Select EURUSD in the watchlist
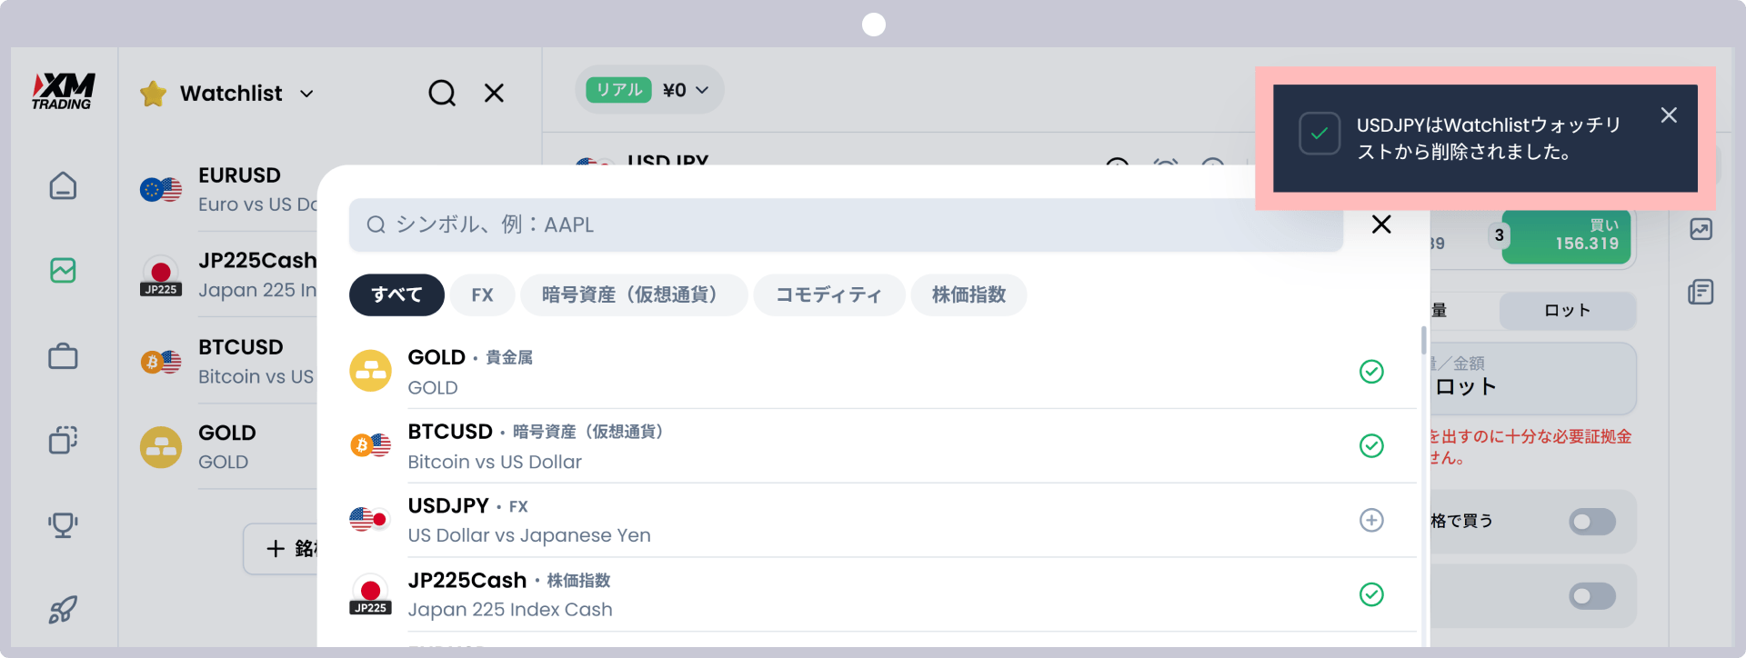 click(x=228, y=189)
